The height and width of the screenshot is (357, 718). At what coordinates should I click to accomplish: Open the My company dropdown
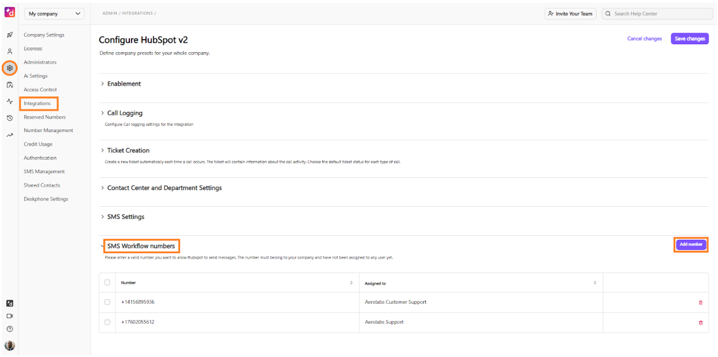(54, 14)
